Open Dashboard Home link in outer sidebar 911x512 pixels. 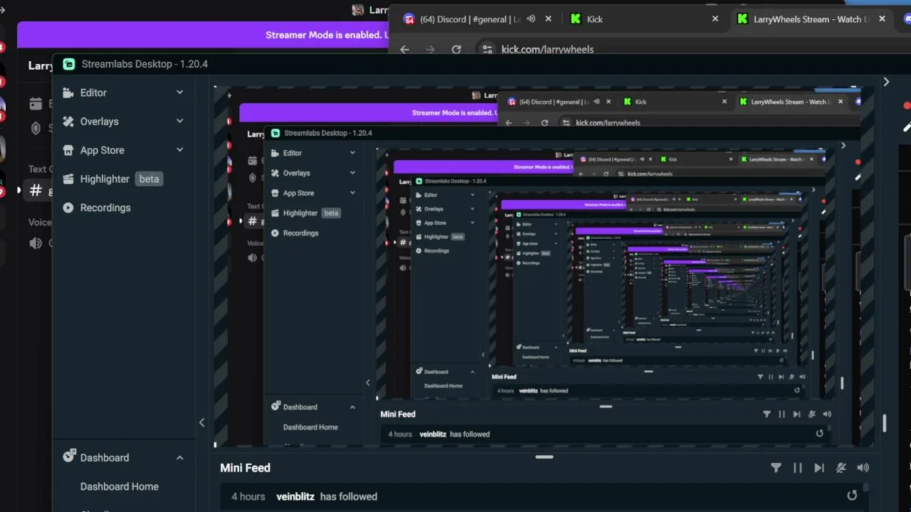120,486
